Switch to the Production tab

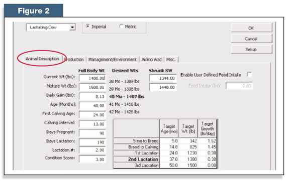(74, 60)
